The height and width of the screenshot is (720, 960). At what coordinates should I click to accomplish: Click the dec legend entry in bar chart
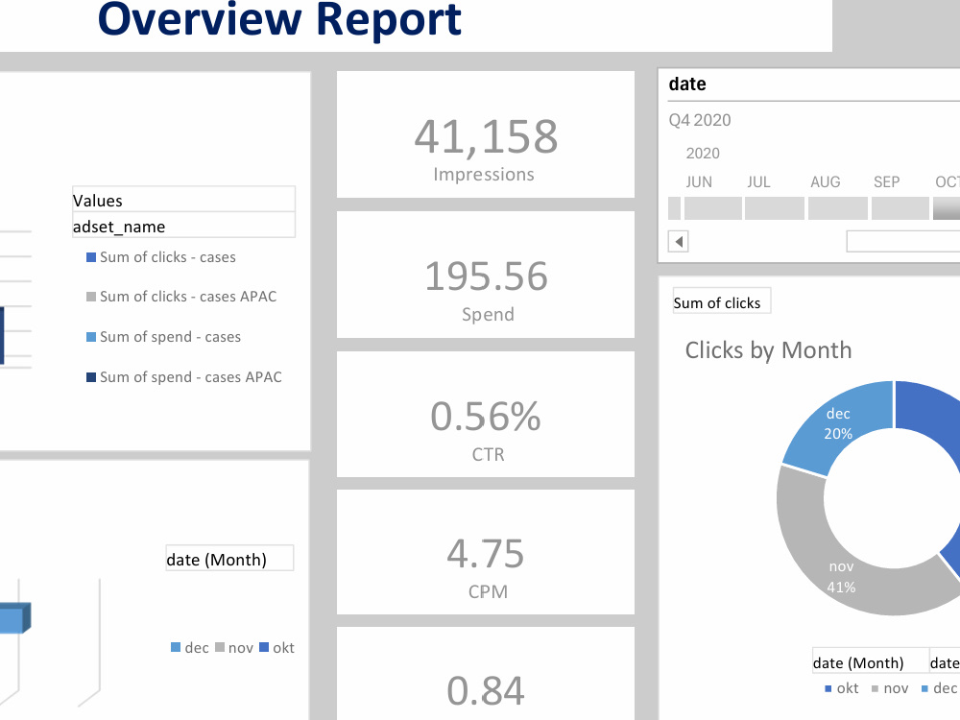[190, 648]
